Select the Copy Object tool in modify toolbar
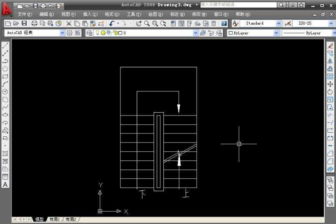 tap(330, 53)
